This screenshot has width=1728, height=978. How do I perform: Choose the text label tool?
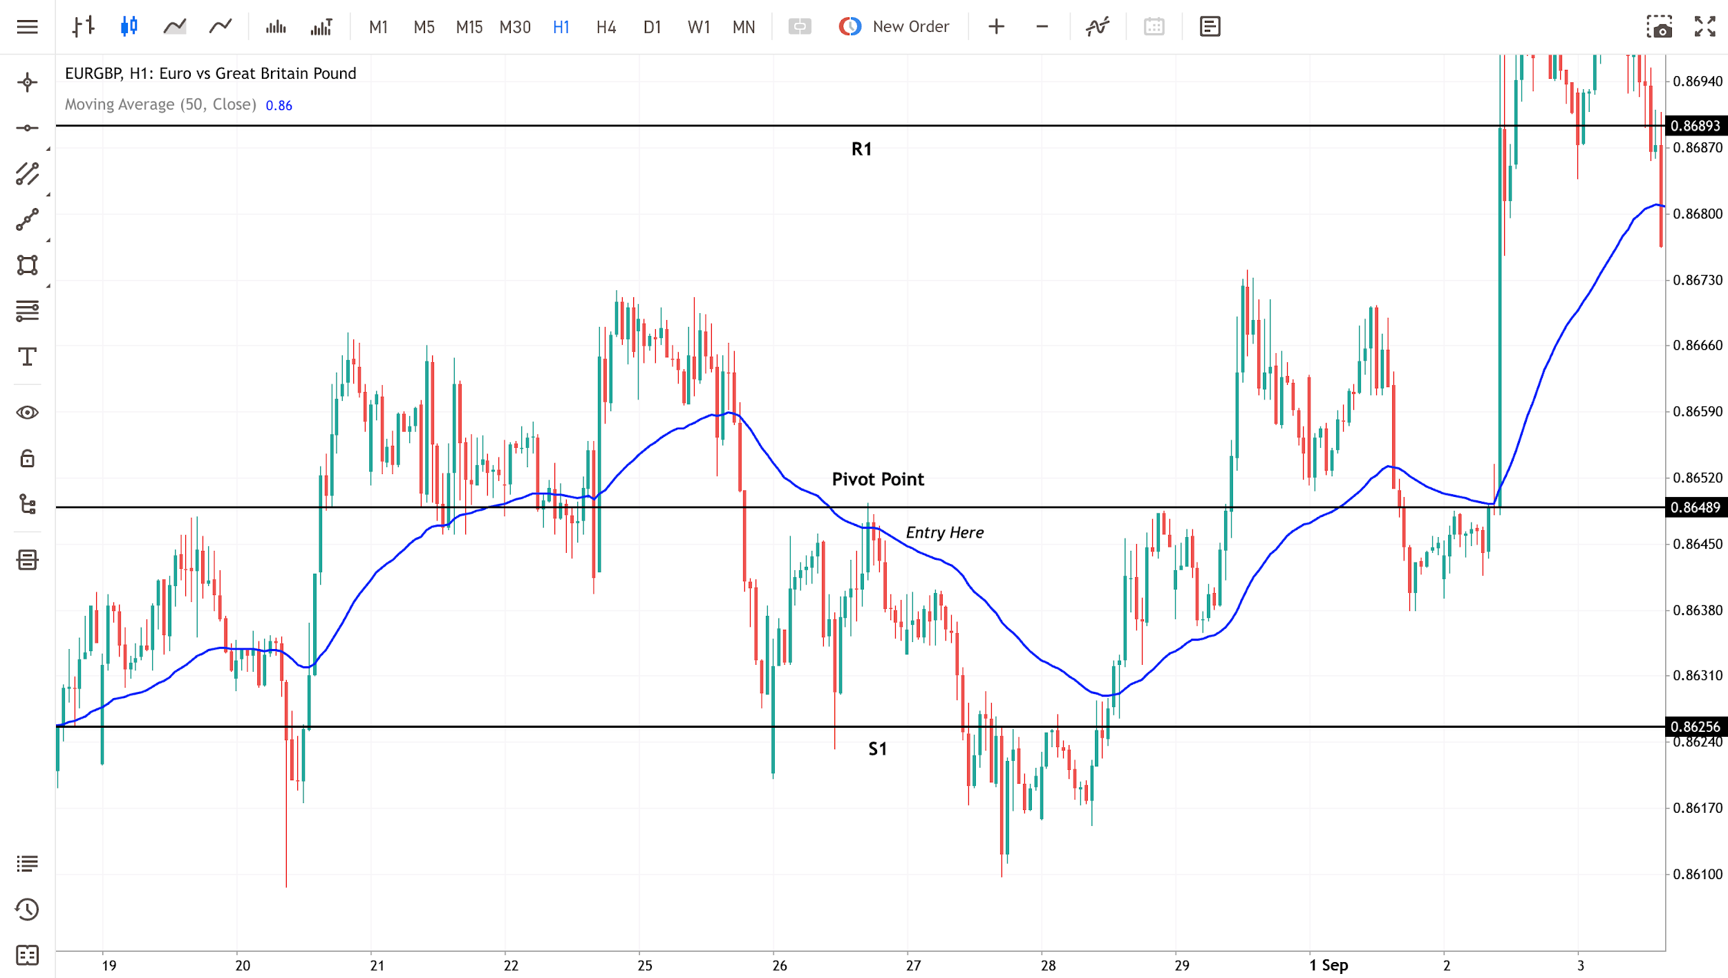pos(27,357)
